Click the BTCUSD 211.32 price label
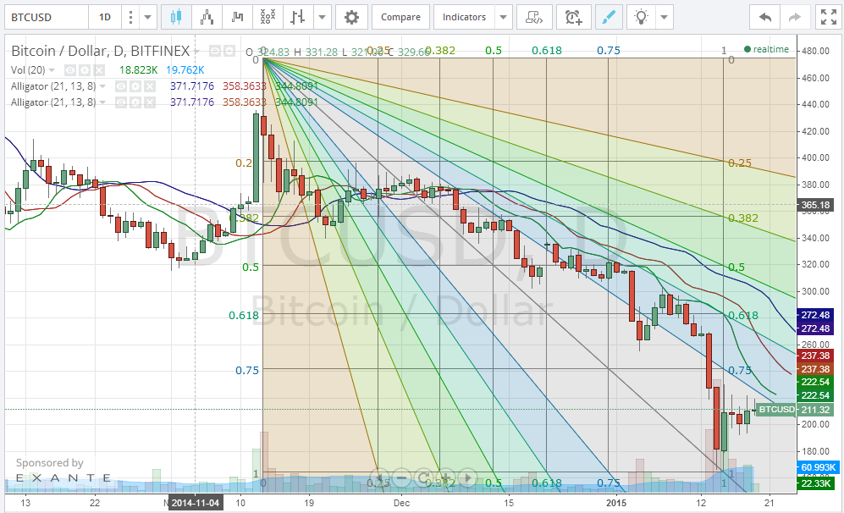 click(x=794, y=410)
